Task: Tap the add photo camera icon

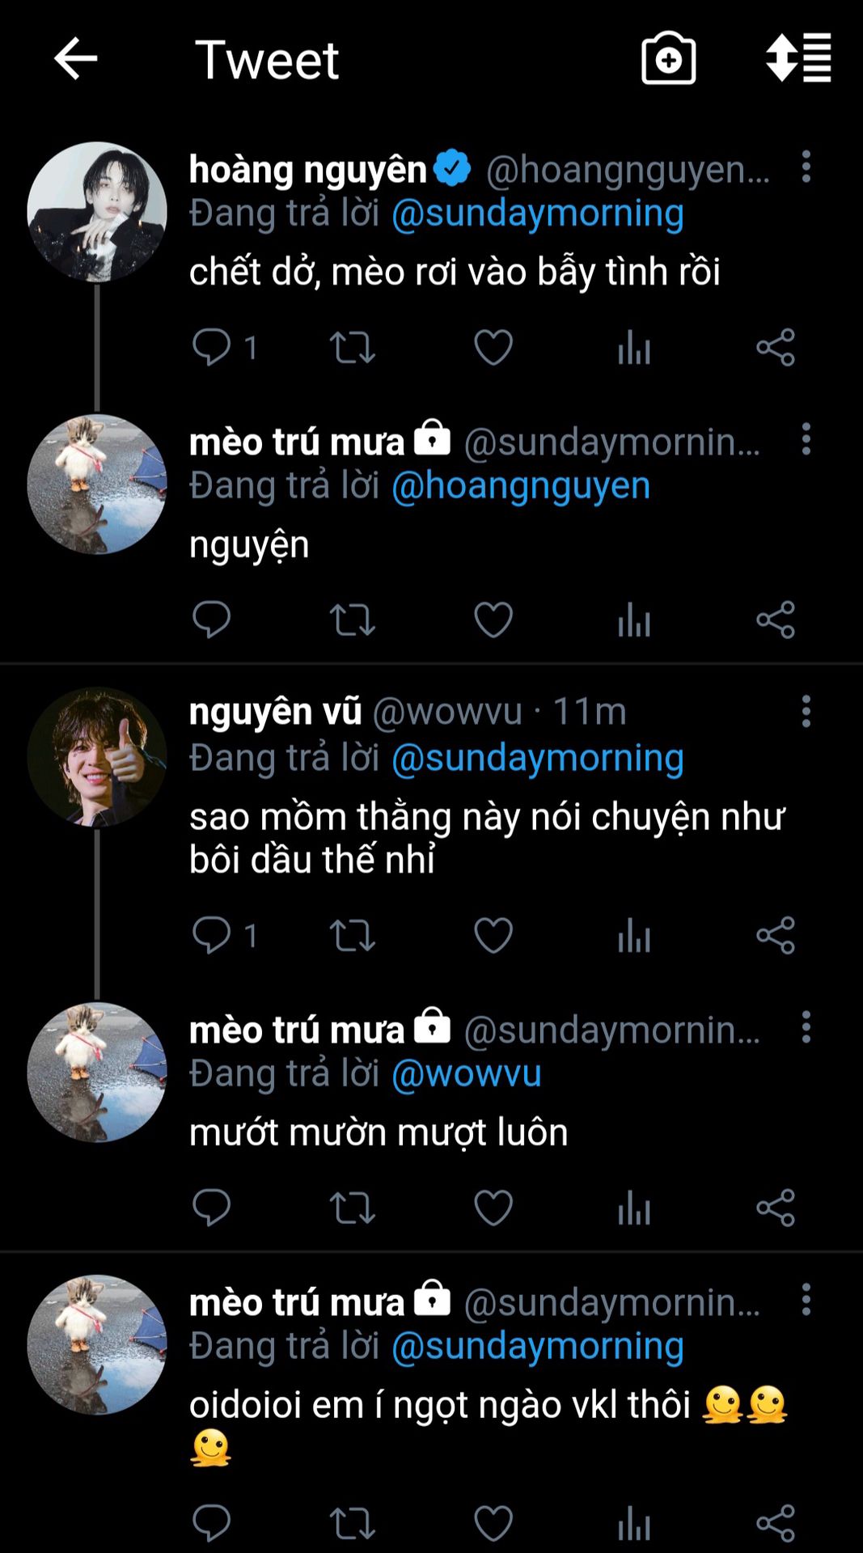Action: click(x=668, y=59)
